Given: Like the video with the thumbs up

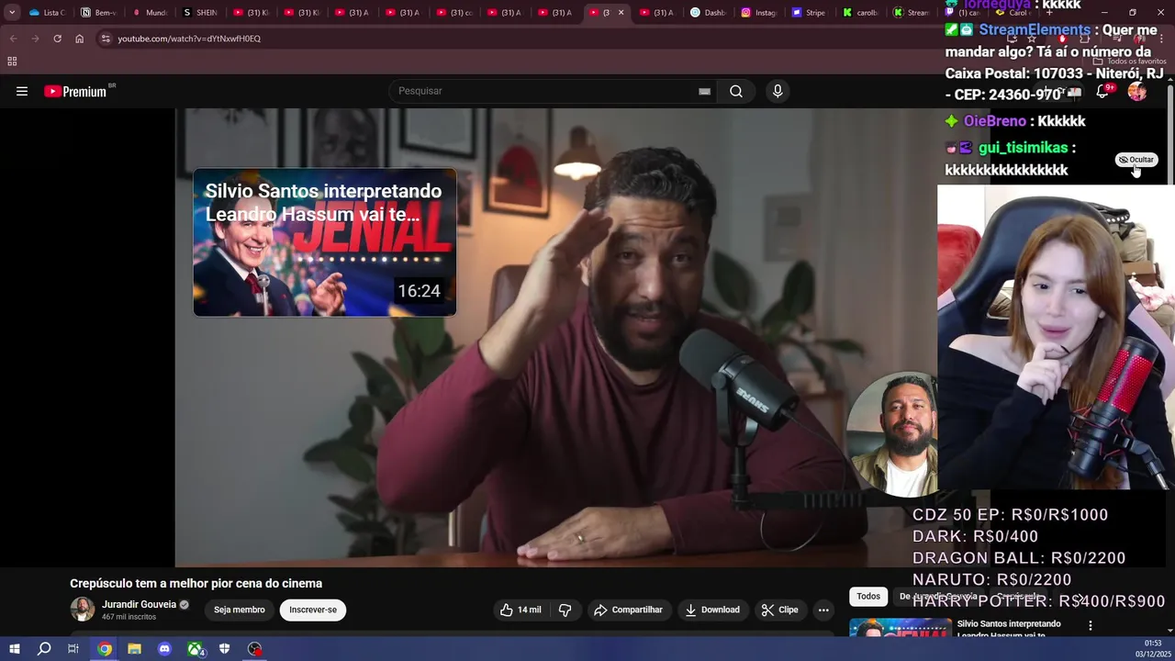Looking at the screenshot, I should click(520, 610).
